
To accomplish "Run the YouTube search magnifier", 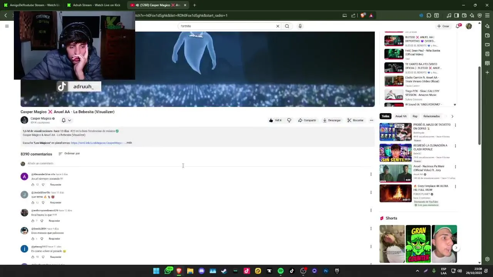I will pos(287,26).
